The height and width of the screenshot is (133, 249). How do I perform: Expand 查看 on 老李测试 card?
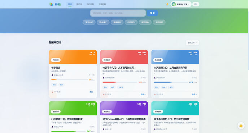[x=92, y=92]
